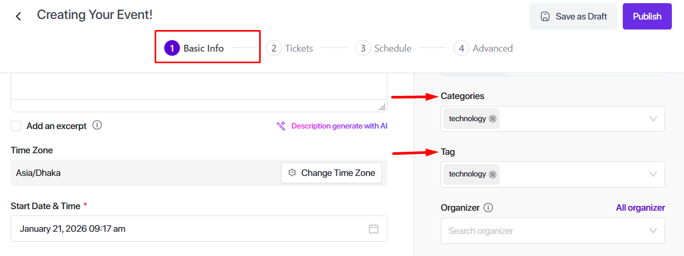The image size is (684, 256).
Task: Expand the Tag dropdown arrow
Action: pos(653,174)
